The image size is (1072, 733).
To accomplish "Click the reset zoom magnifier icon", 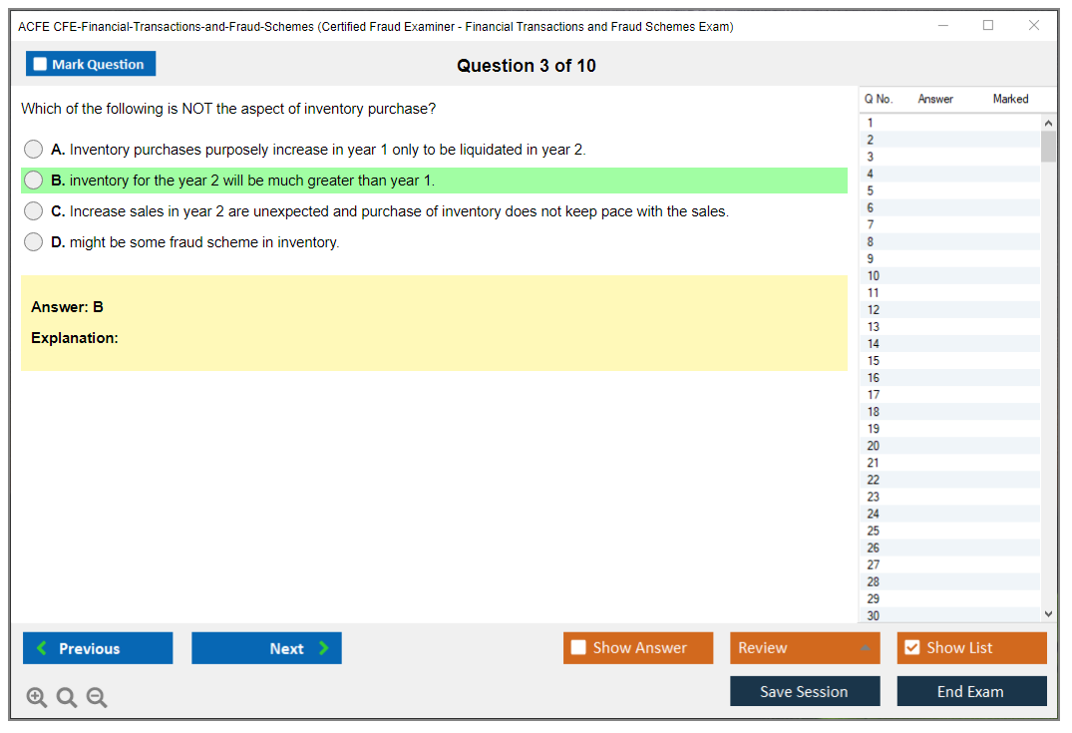I will tap(67, 698).
